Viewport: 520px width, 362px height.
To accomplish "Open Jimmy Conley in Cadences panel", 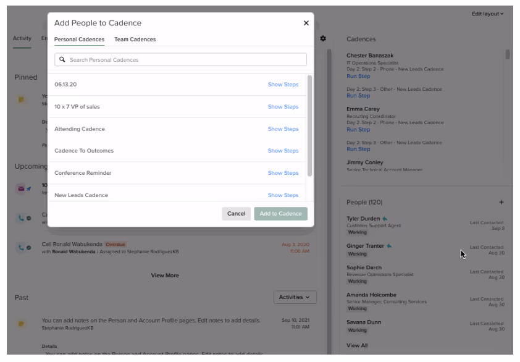I will pos(365,162).
